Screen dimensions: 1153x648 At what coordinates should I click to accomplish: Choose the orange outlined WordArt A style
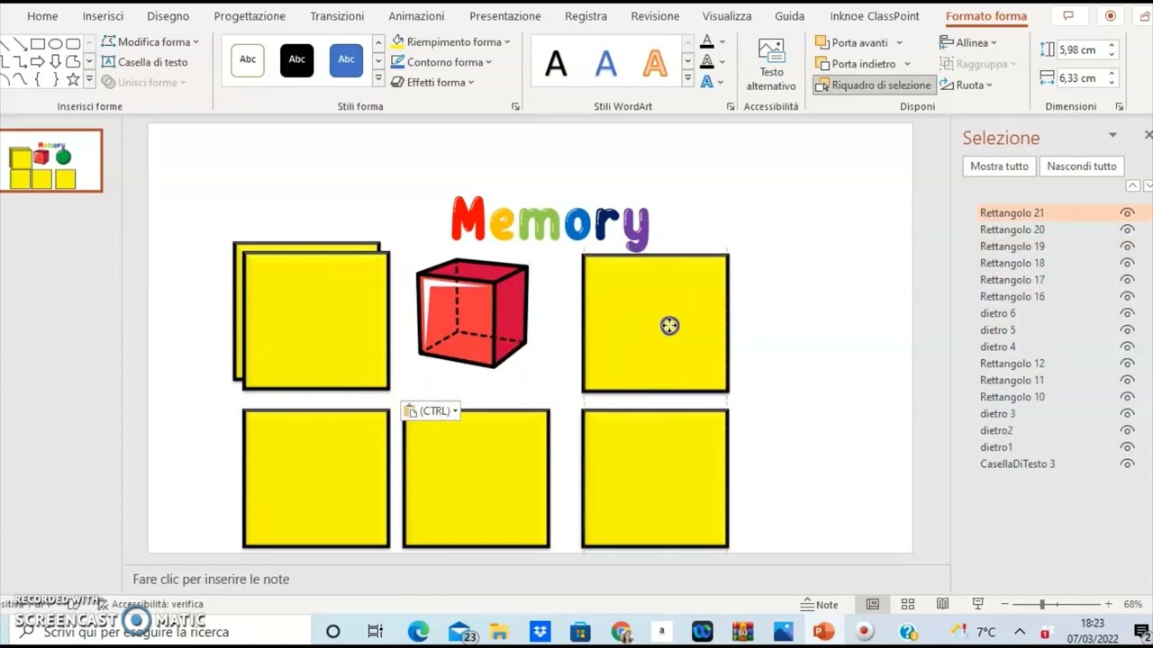click(655, 63)
